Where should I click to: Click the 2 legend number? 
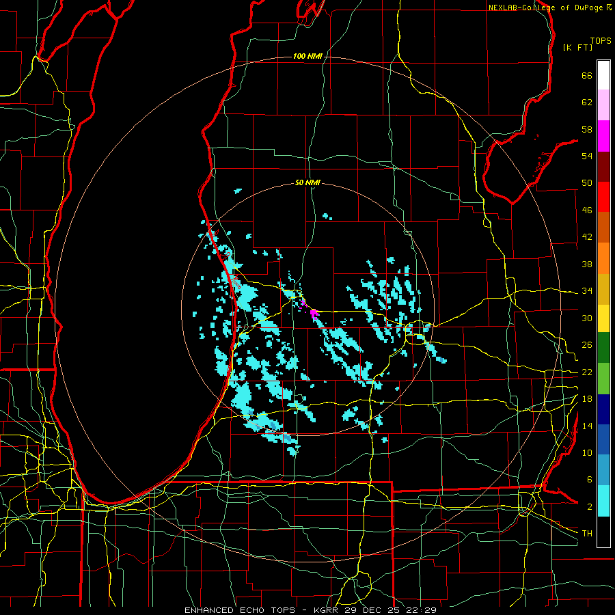[590, 507]
